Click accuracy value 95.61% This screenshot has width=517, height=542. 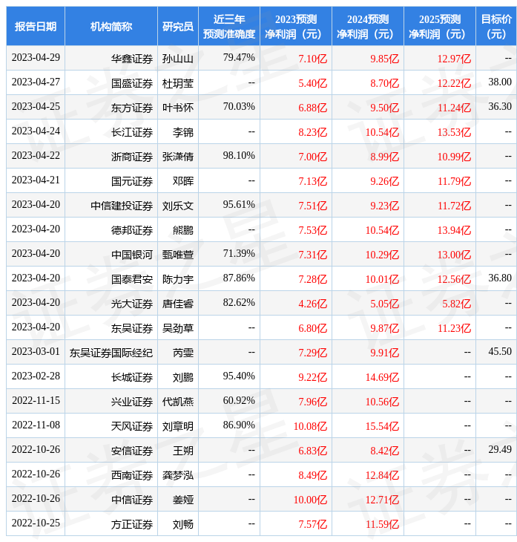(x=239, y=205)
